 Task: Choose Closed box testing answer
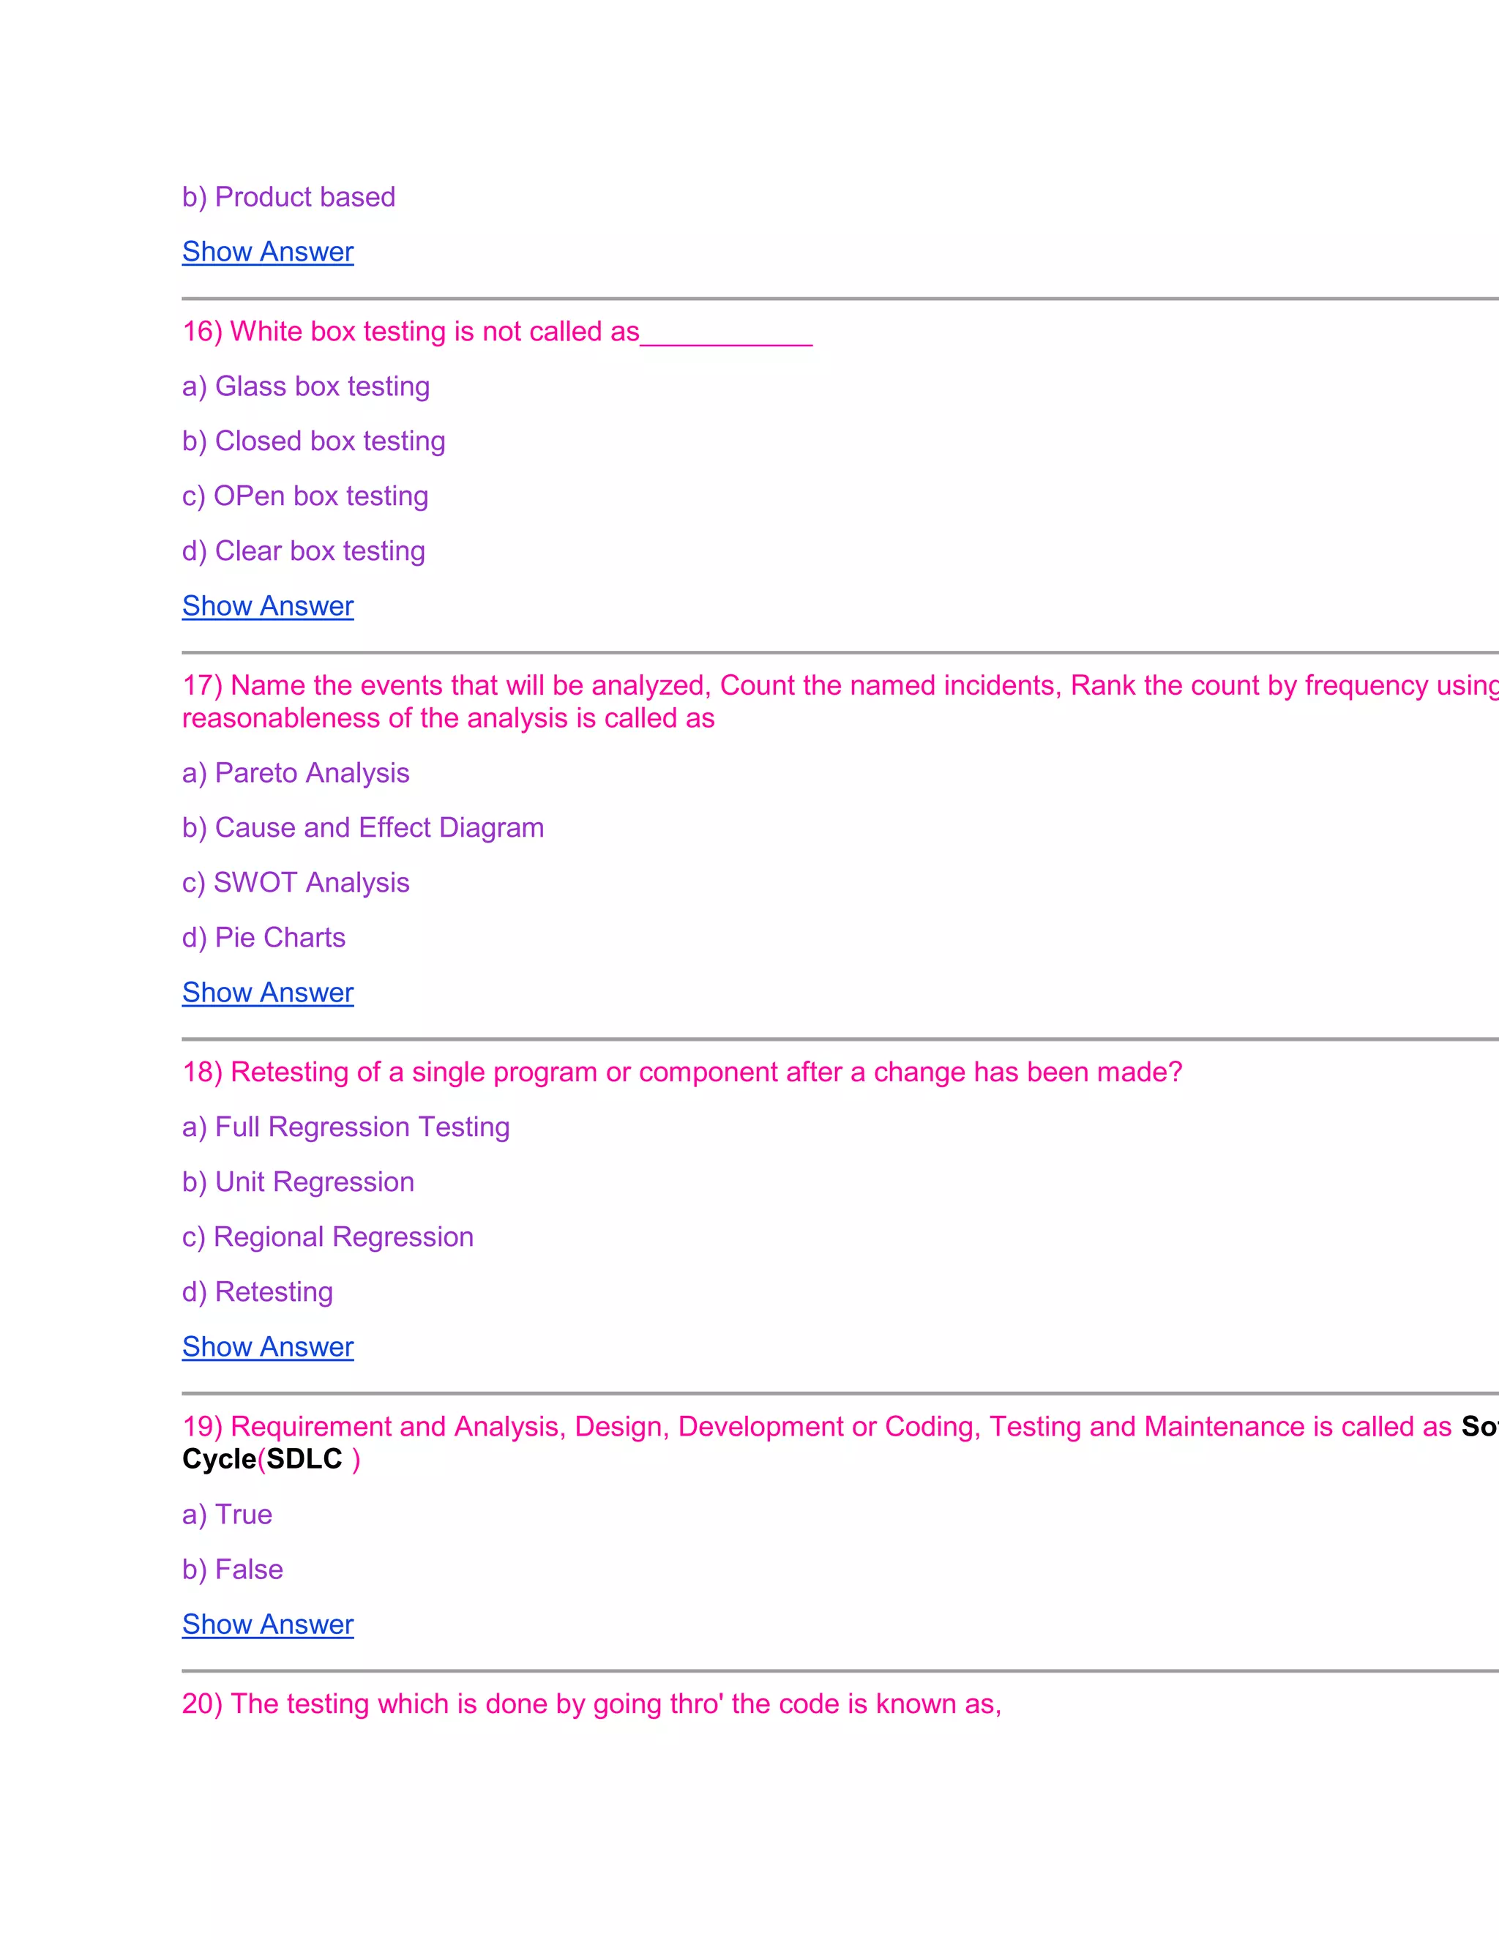pos(313,441)
